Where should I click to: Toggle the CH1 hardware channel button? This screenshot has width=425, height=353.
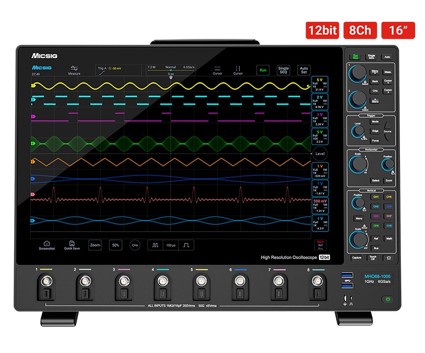click(376, 197)
